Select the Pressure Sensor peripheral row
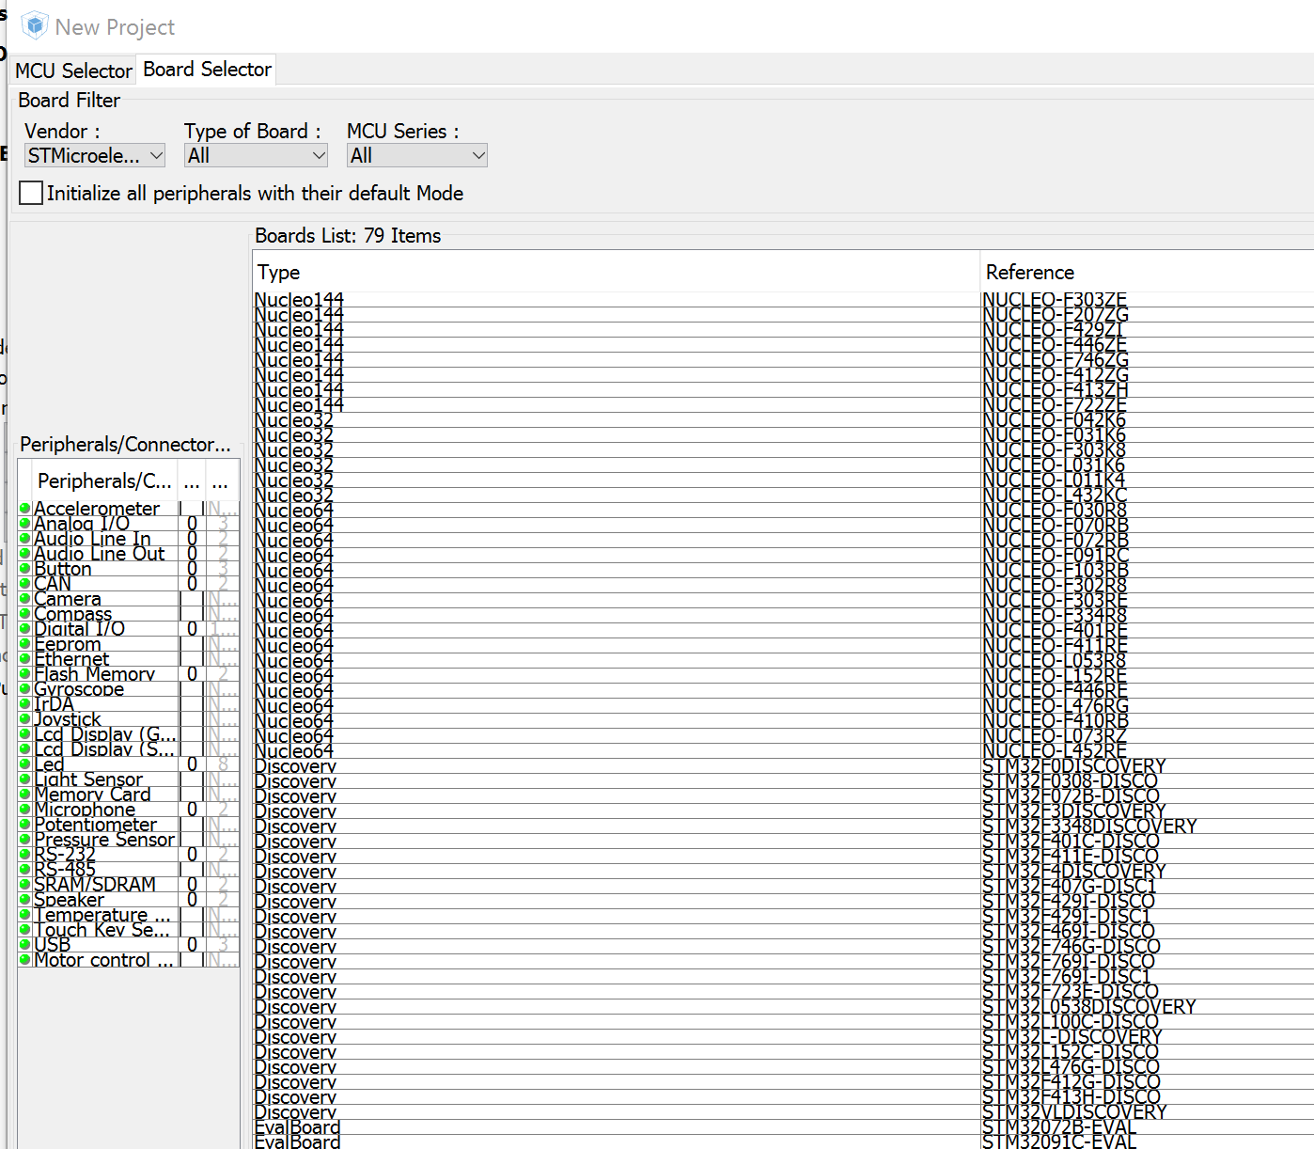Image resolution: width=1314 pixels, height=1149 pixels. click(129, 840)
